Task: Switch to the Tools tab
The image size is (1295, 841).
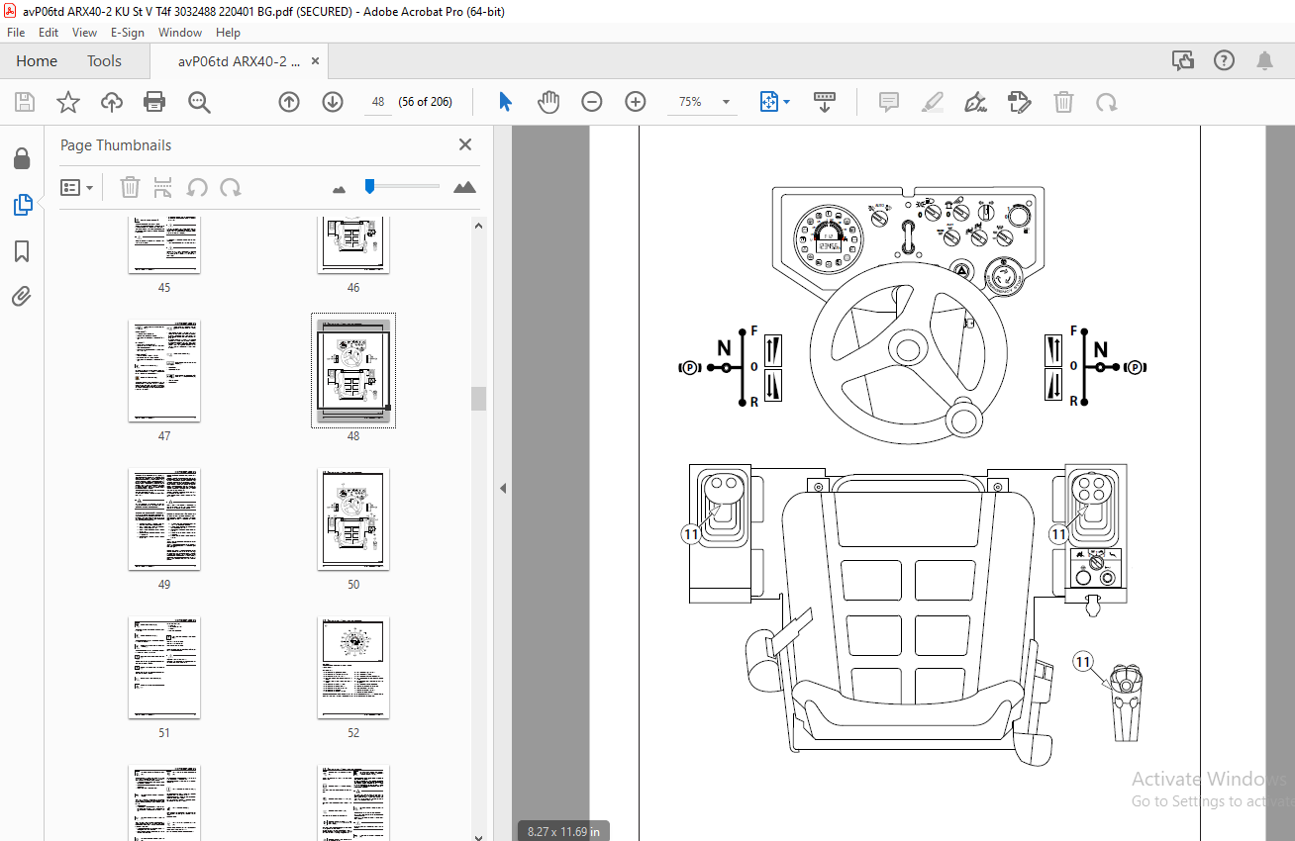Action: [x=104, y=61]
